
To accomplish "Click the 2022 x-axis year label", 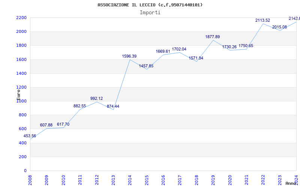I will point(263,180).
